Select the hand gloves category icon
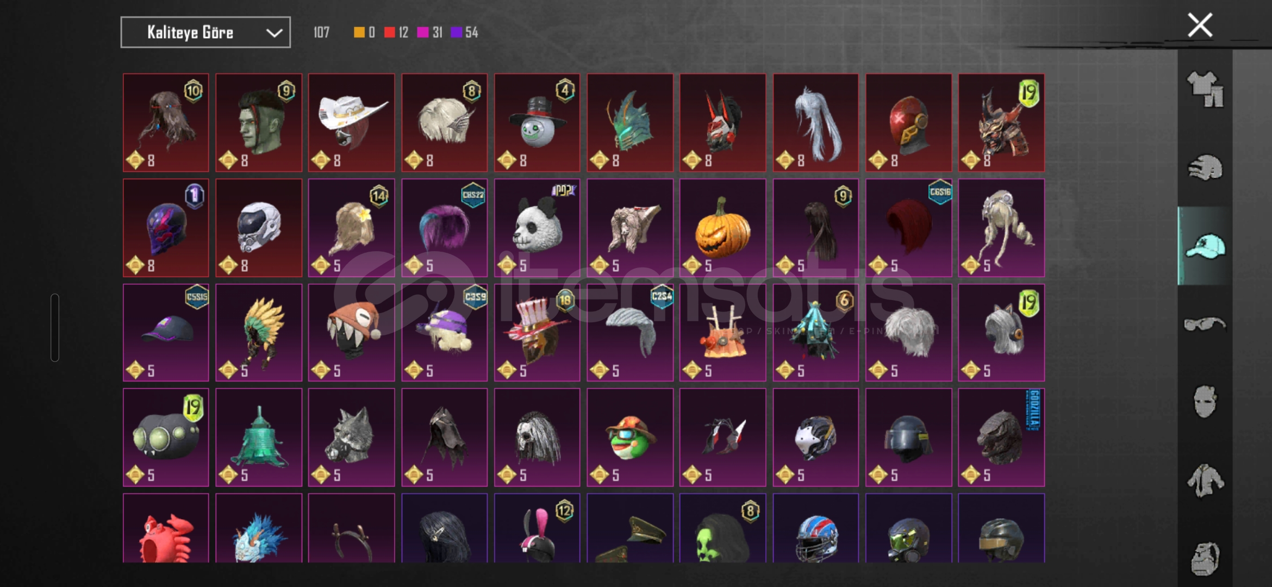This screenshot has height=587, width=1272. [1205, 167]
